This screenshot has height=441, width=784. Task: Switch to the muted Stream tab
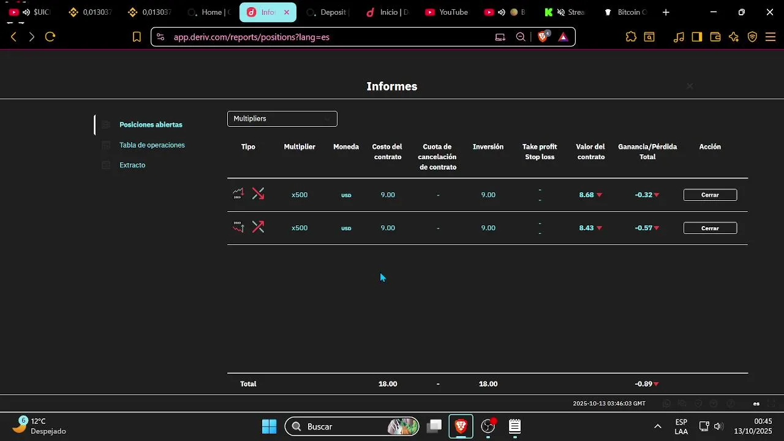pos(567,12)
